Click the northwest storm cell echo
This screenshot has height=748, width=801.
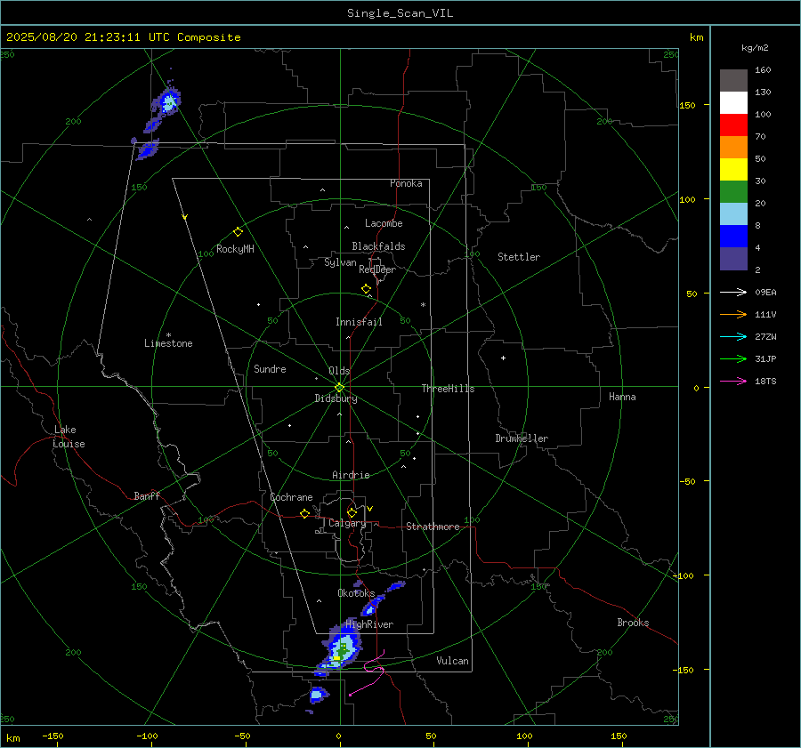168,102
